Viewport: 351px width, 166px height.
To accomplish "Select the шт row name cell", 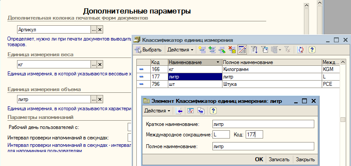I will click(x=195, y=84).
